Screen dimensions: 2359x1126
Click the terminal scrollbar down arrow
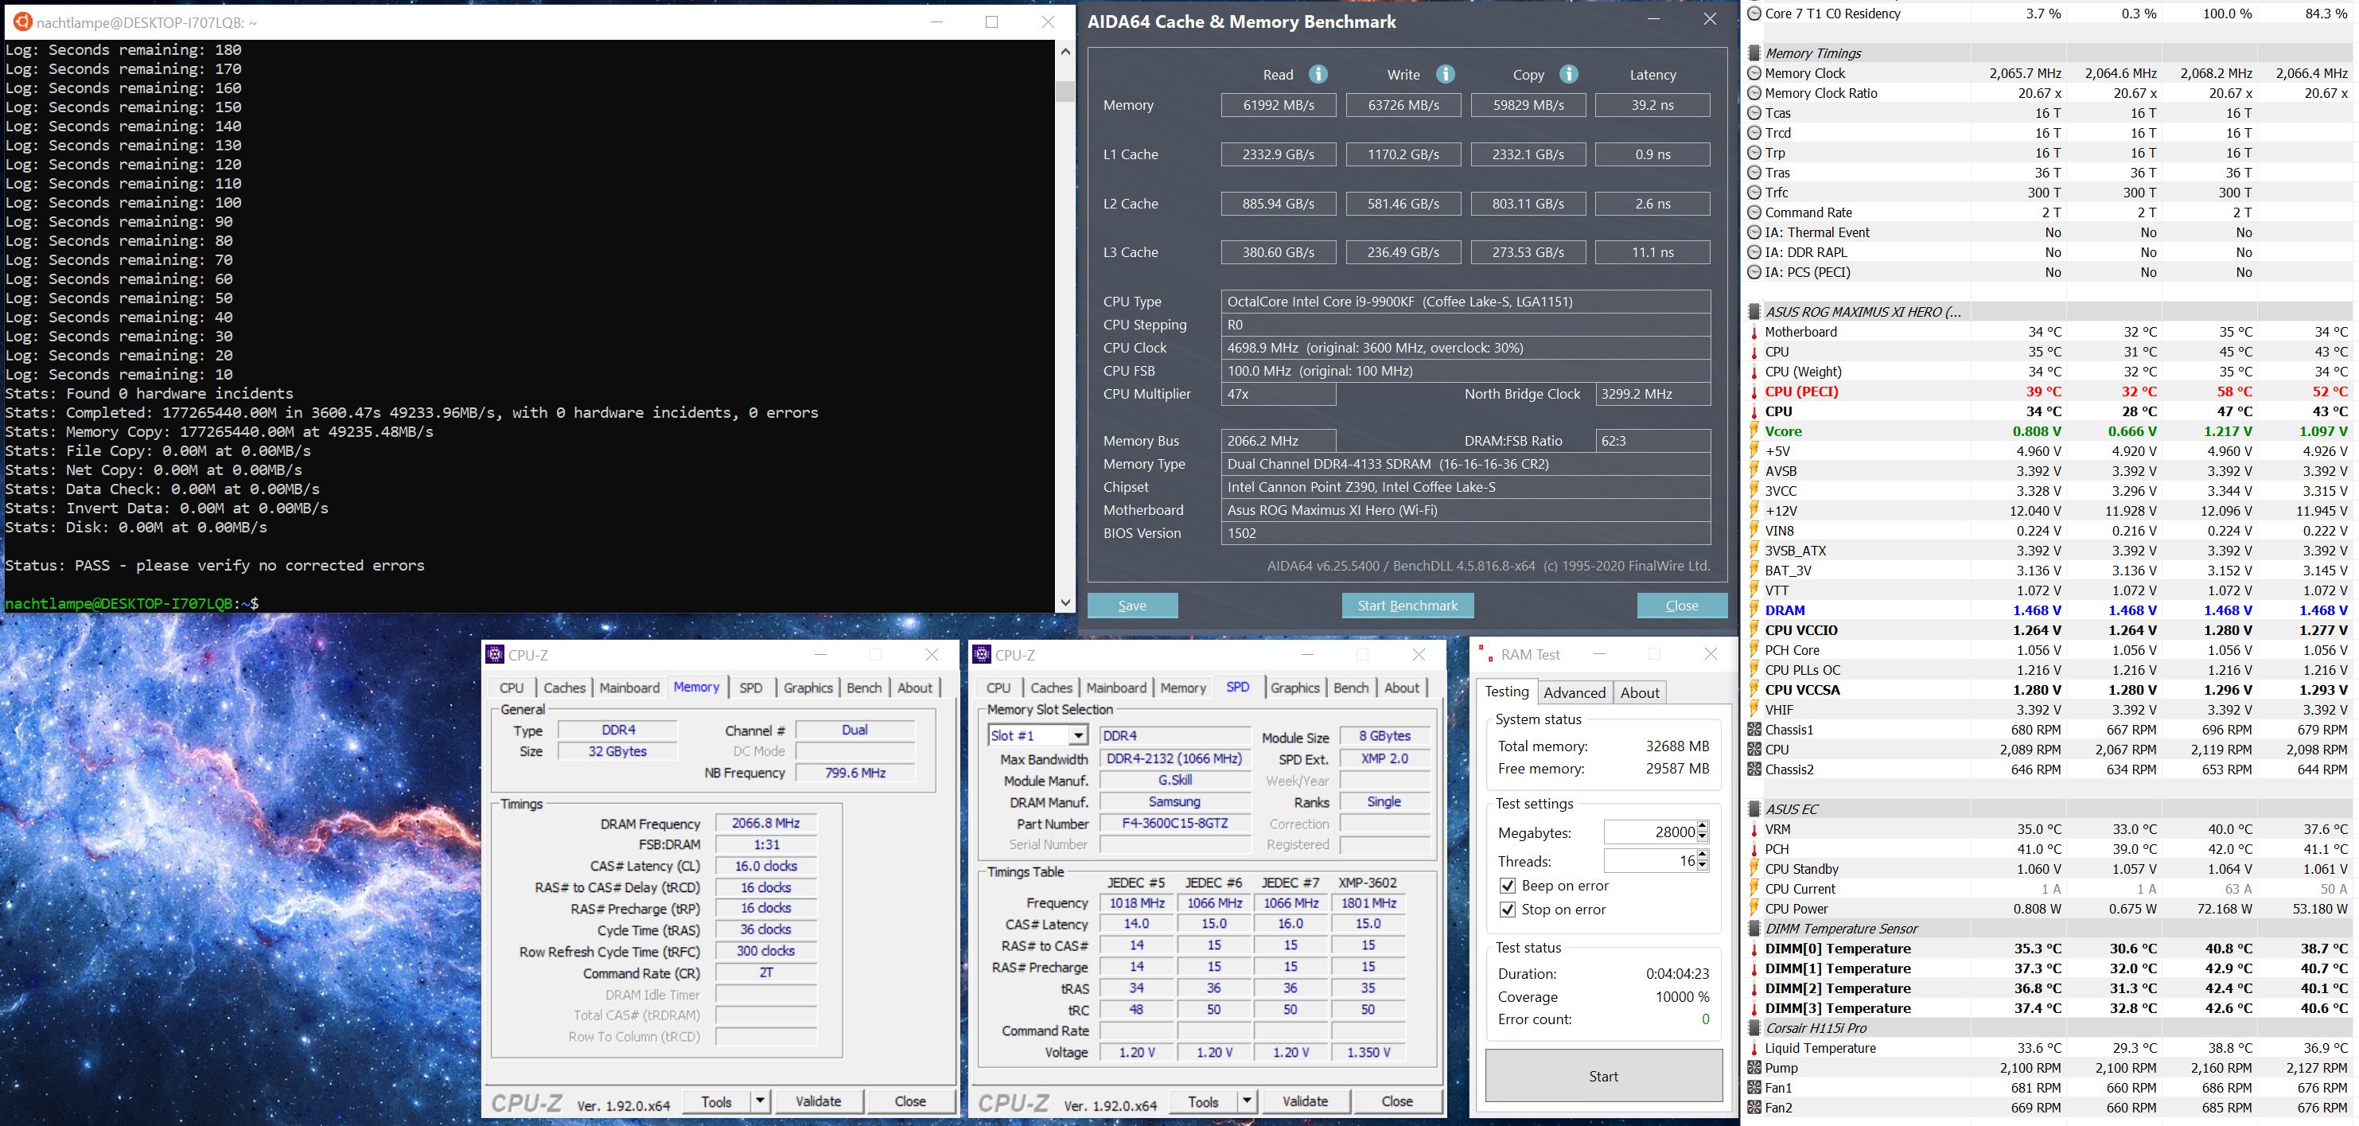1065,602
